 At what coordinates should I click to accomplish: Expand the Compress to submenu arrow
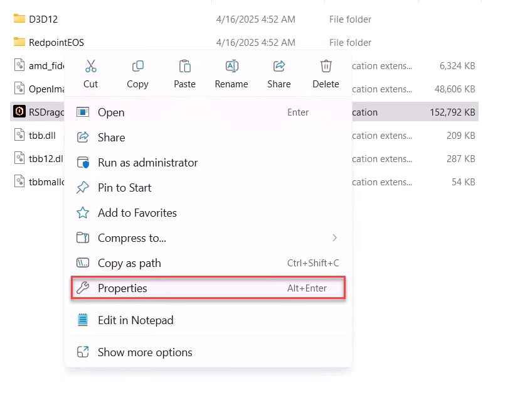click(334, 238)
